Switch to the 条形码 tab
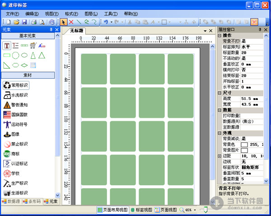 (33, 201)
